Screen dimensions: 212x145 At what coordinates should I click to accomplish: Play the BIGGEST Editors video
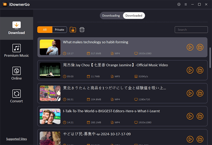[190, 116]
